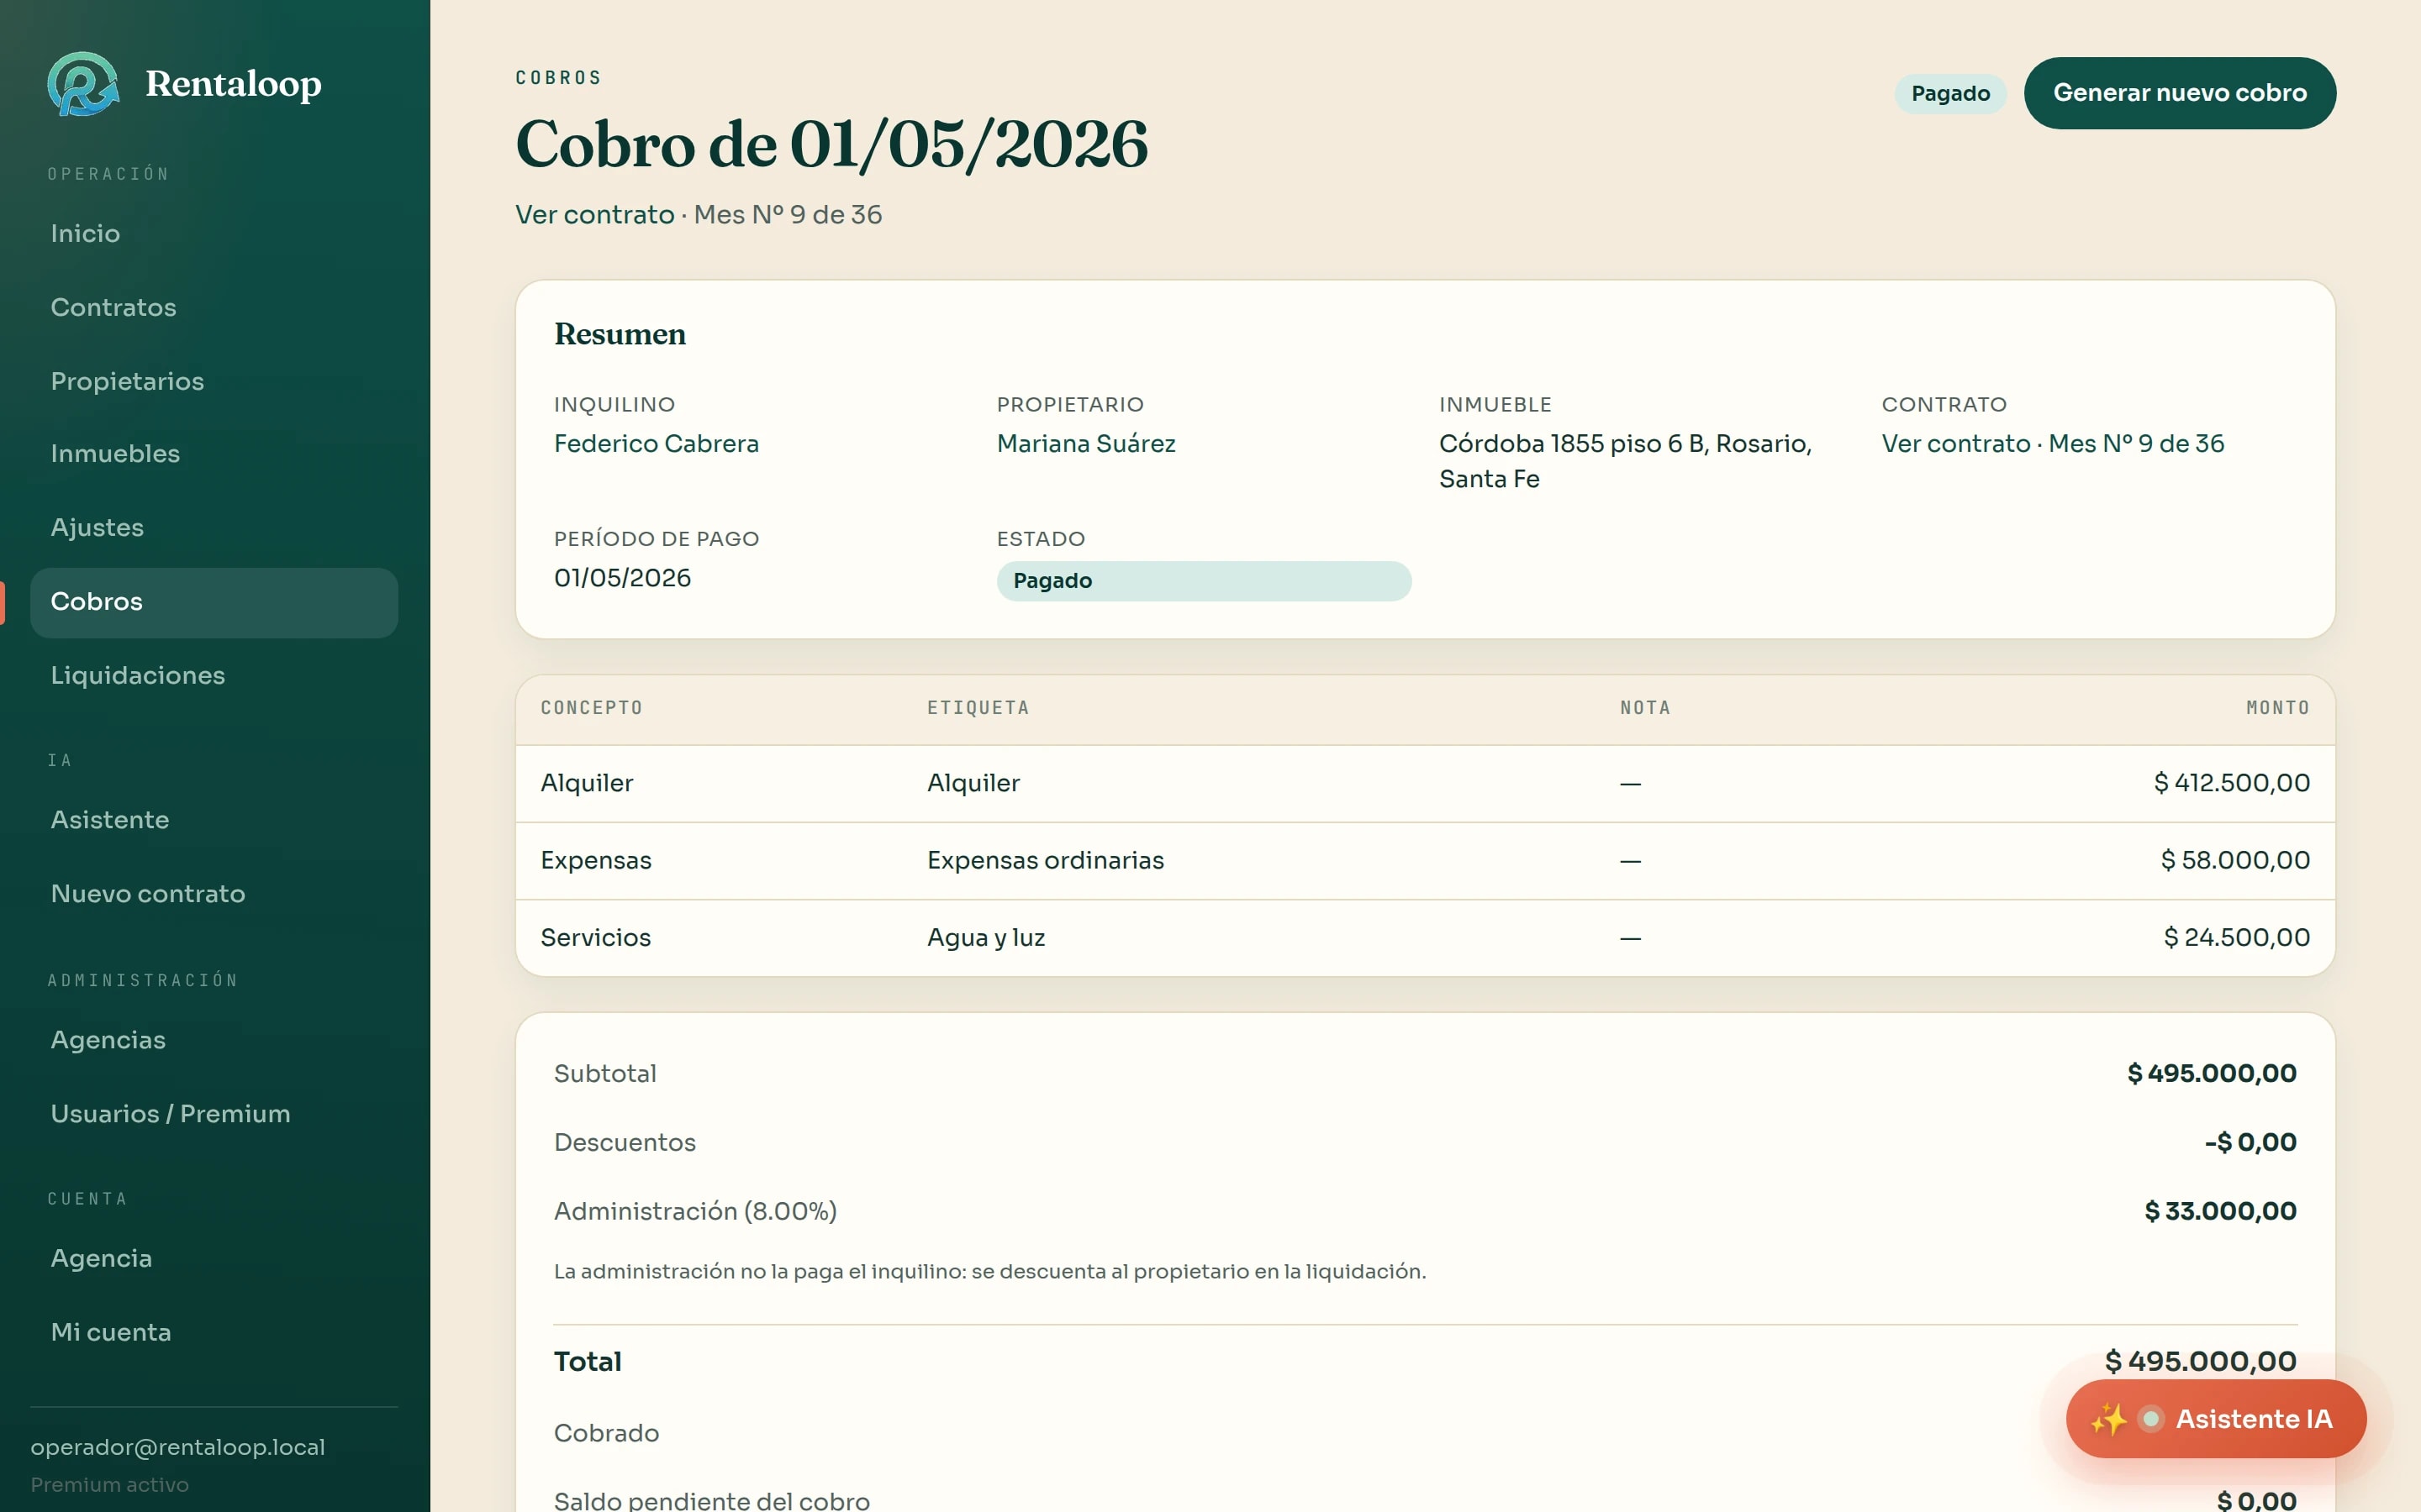The image size is (2421, 1512).
Task: Click the Rentaloop logo icon
Action: 83,84
